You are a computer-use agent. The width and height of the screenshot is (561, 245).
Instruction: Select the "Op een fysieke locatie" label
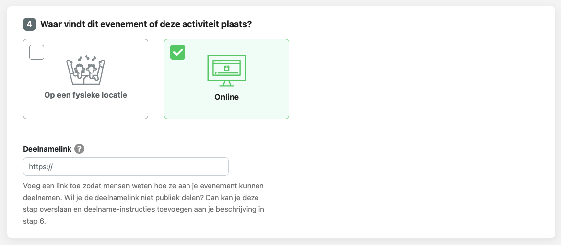(86, 95)
